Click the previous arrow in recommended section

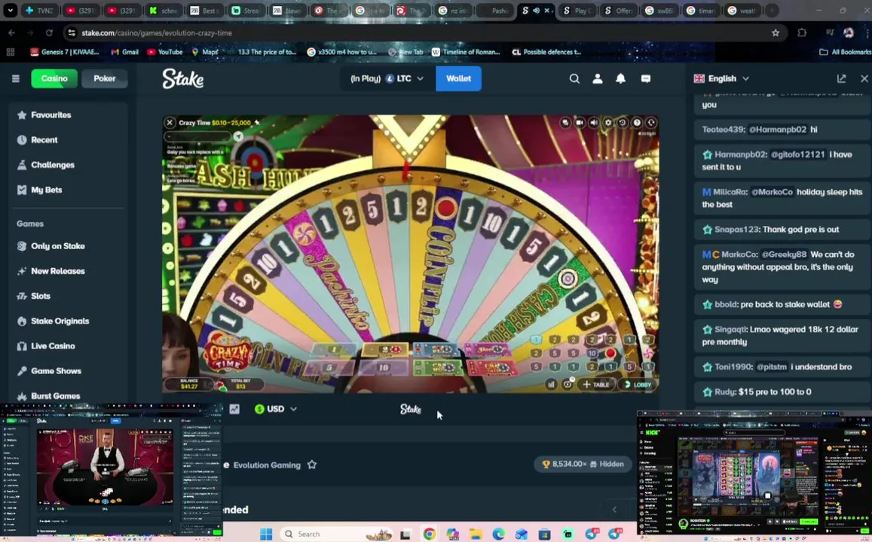[614, 509]
